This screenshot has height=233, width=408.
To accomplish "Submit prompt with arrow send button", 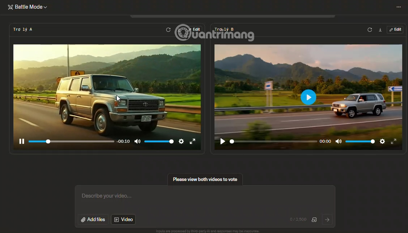I will [x=327, y=220].
